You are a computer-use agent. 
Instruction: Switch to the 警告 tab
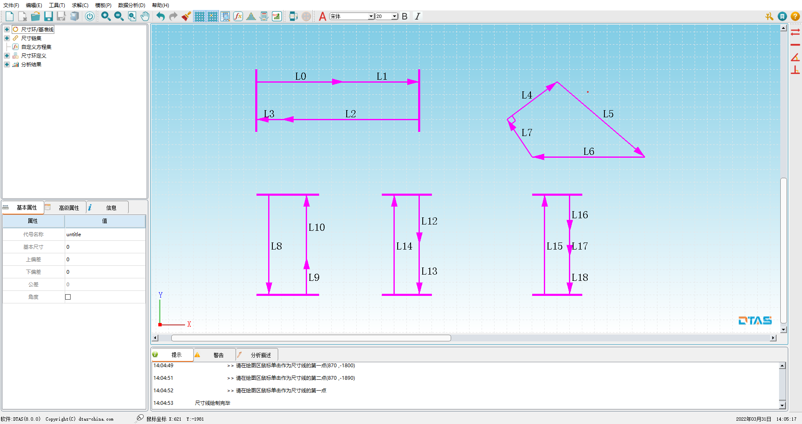coord(218,355)
